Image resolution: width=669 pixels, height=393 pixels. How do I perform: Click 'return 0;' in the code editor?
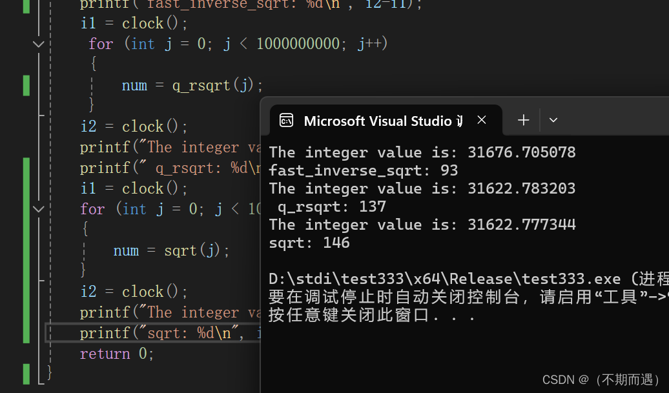[116, 354]
